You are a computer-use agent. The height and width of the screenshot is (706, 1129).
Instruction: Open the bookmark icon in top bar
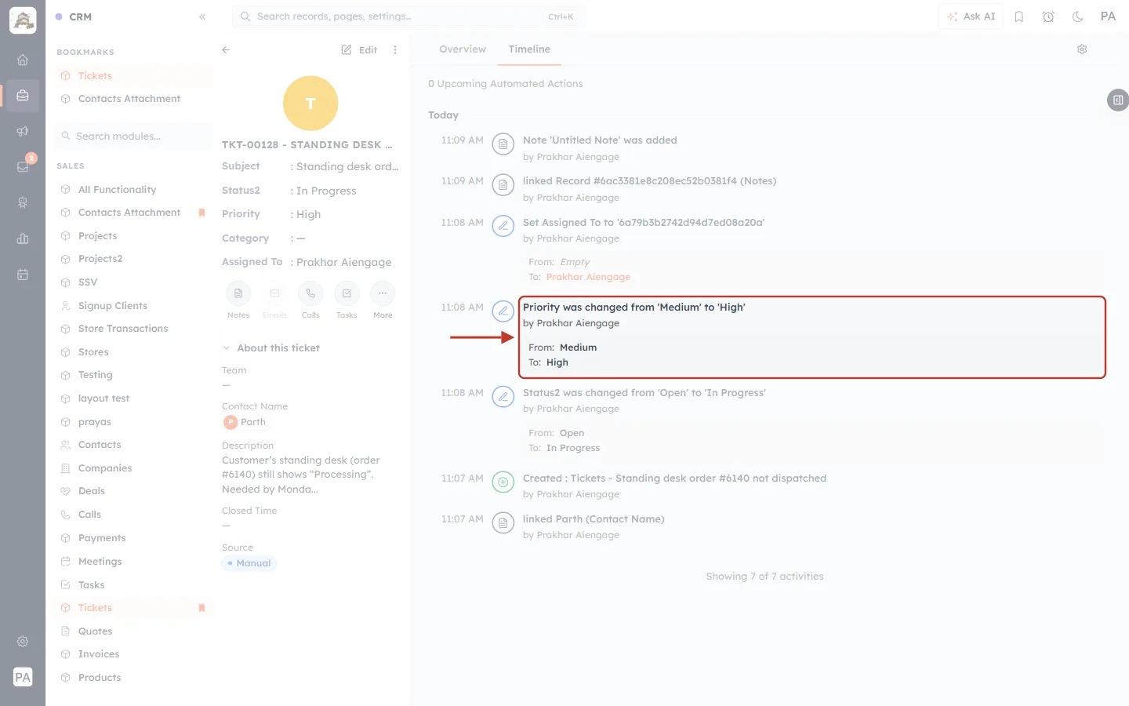(1019, 16)
